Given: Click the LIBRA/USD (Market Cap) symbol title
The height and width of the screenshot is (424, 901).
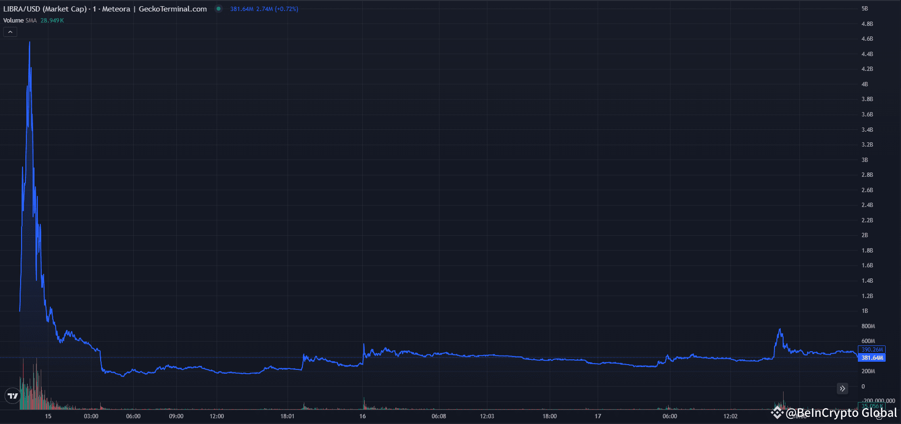Looking at the screenshot, I should 45,9.
